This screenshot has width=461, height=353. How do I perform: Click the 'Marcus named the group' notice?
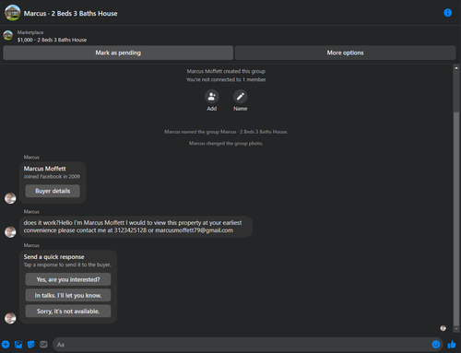(226, 132)
